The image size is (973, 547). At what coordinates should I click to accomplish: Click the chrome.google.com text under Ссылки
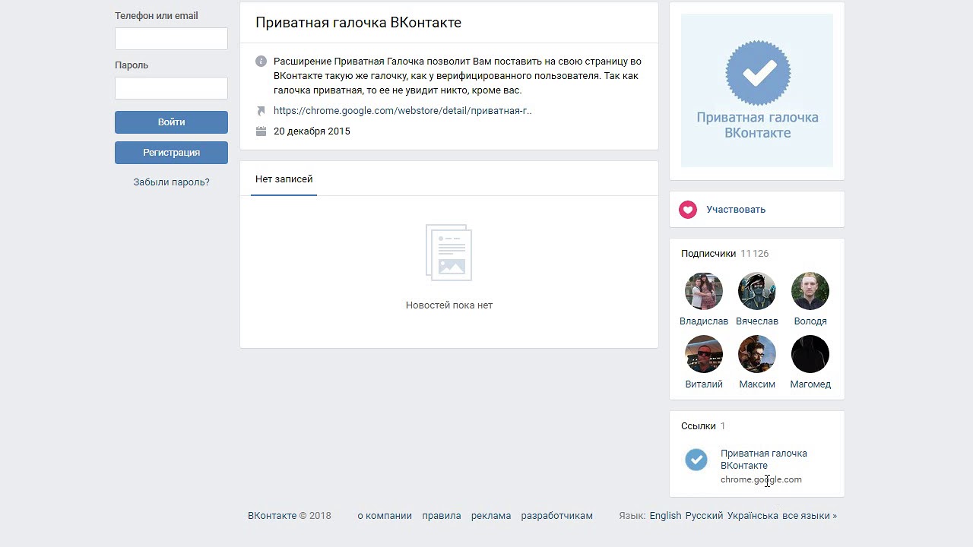click(761, 480)
